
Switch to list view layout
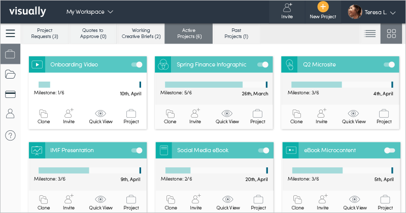click(370, 33)
